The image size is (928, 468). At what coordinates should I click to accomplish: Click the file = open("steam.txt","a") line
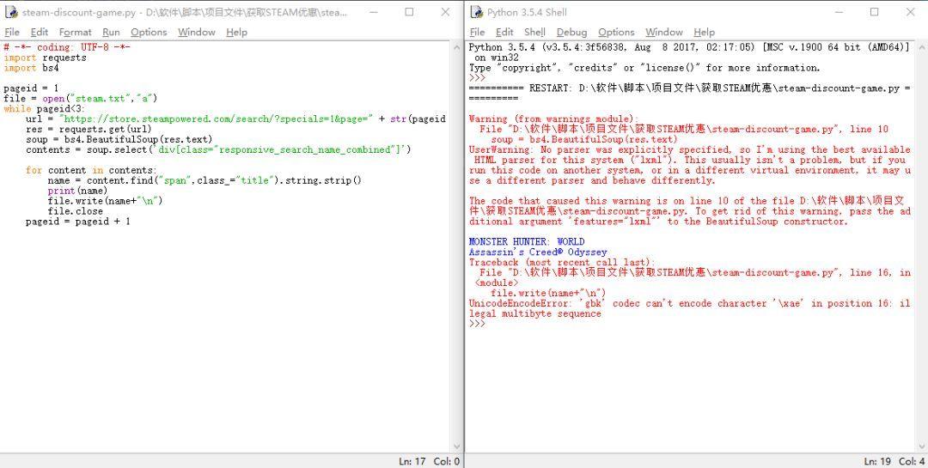tap(81, 98)
